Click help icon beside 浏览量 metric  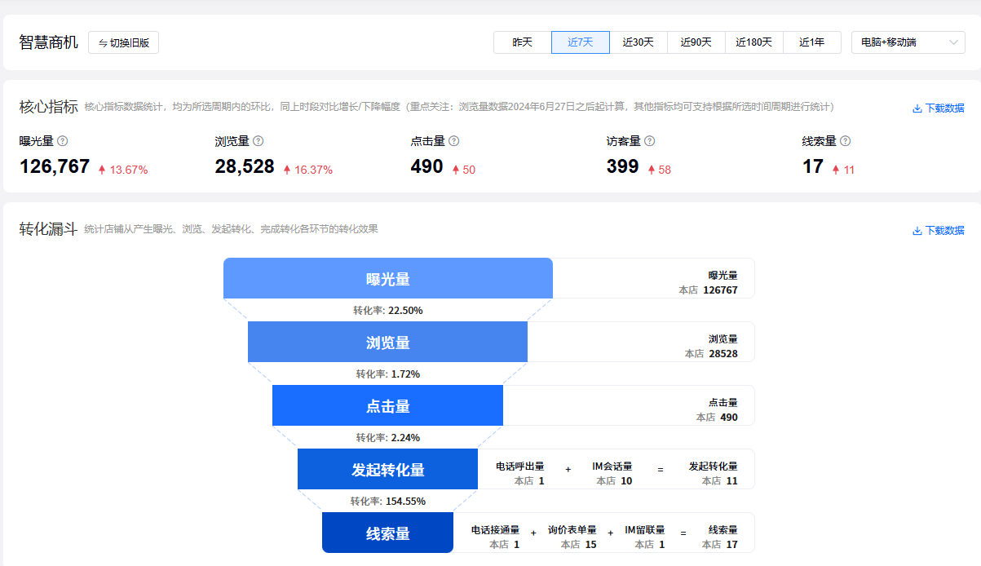click(259, 141)
